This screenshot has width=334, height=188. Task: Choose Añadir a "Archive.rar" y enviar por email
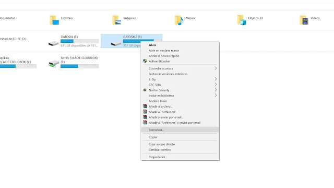180,123
